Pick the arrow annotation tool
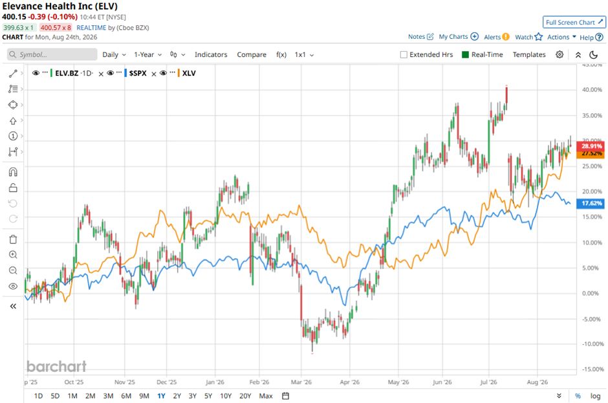608x403 pixels. pos(13,120)
